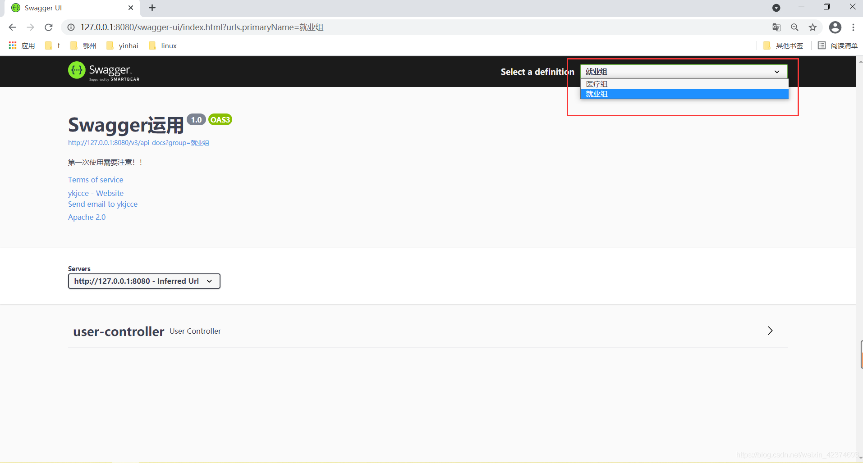Viewport: 863px width, 463px height.
Task: Open ykjcce - Website link
Action: point(96,193)
